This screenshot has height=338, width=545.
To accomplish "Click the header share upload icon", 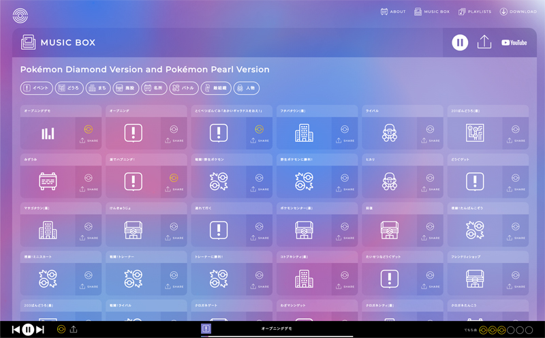I will coord(484,42).
